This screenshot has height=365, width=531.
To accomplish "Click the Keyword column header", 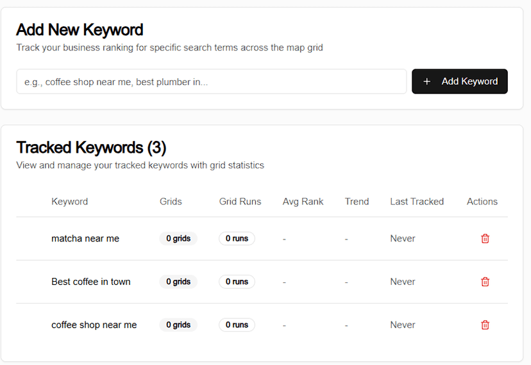I will (69, 202).
